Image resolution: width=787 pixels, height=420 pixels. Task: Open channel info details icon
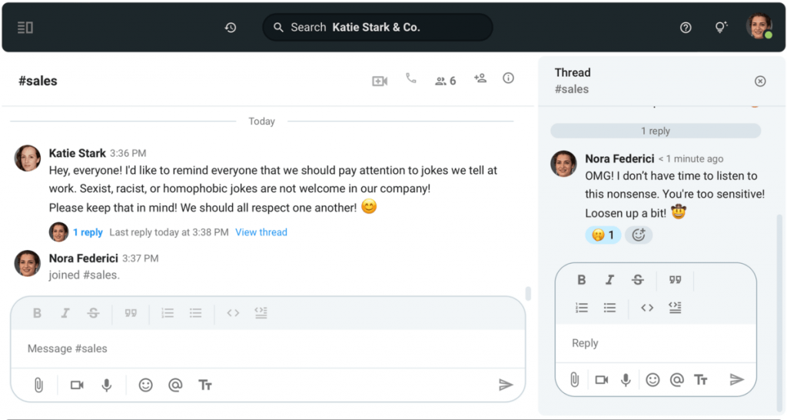coord(508,78)
